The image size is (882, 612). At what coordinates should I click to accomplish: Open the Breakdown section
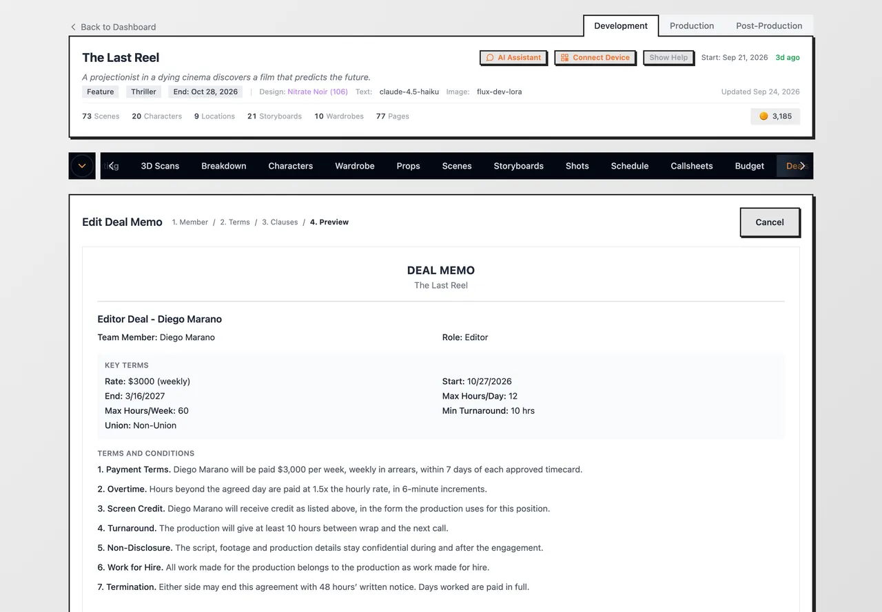[224, 166]
